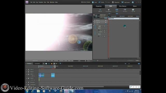Toggle visibility of the Opacity effect
Screen dimensions: 166x93
[94, 22]
